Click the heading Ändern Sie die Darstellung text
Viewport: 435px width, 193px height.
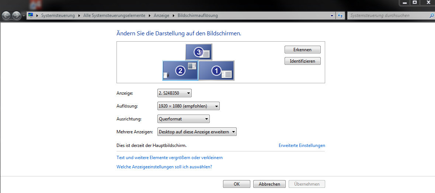(179, 34)
